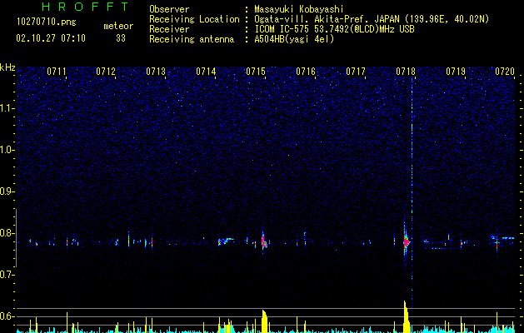Click the 0714 time marker

(206, 72)
